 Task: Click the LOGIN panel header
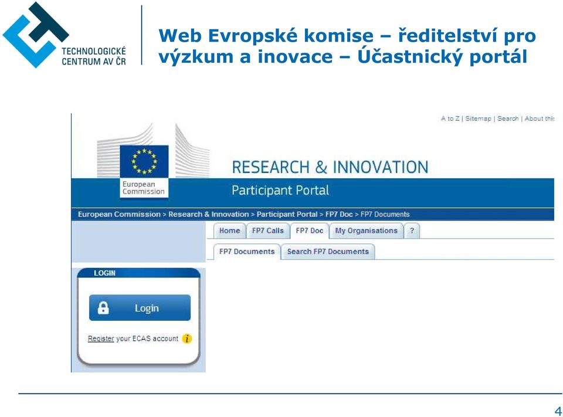coord(138,273)
